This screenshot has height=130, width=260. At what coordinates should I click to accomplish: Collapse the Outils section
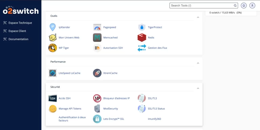point(198,17)
